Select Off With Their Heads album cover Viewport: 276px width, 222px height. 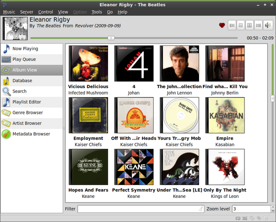click(134, 115)
